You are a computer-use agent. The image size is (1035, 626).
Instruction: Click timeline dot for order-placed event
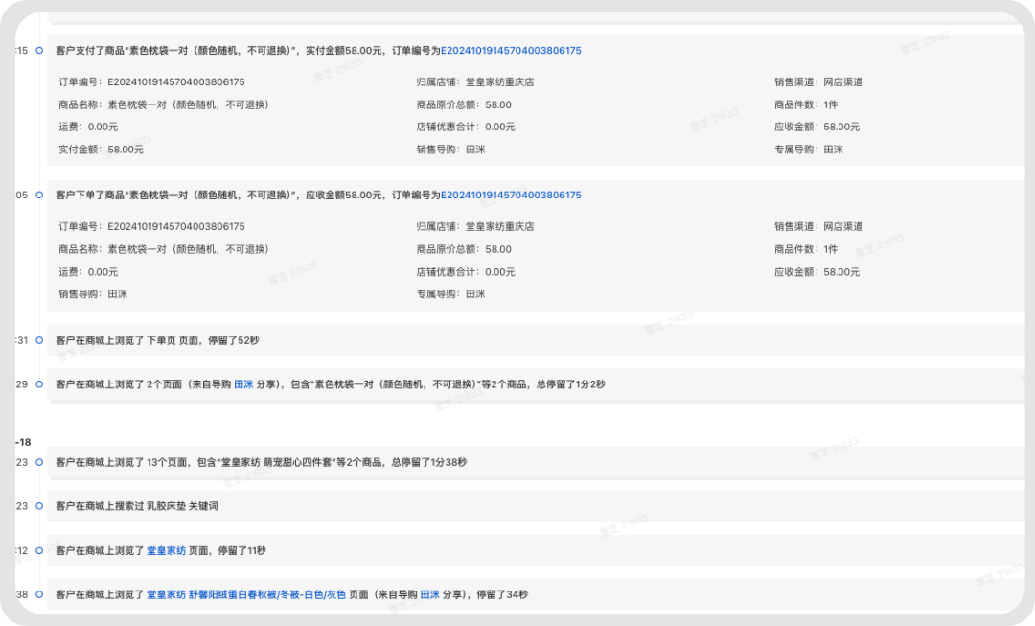point(39,195)
